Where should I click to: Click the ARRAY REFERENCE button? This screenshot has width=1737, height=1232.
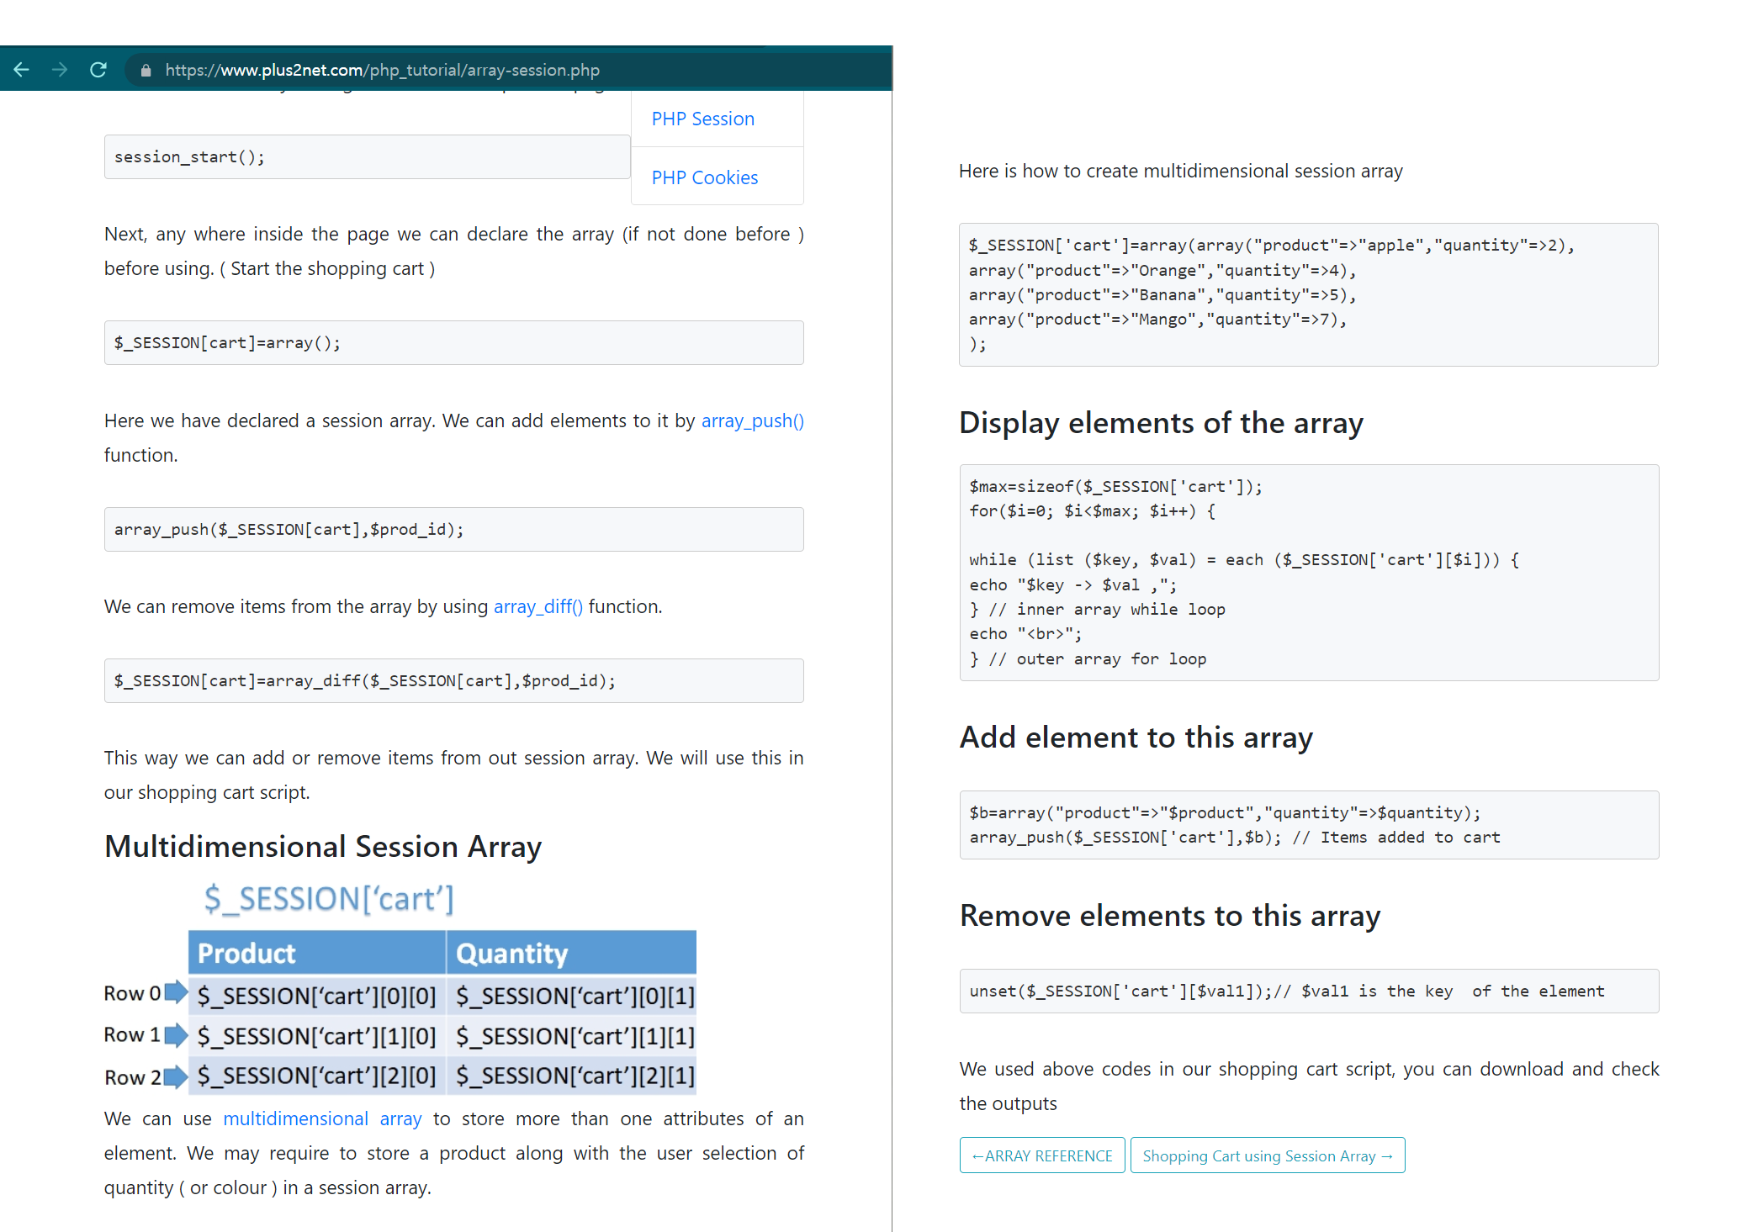(x=1041, y=1155)
